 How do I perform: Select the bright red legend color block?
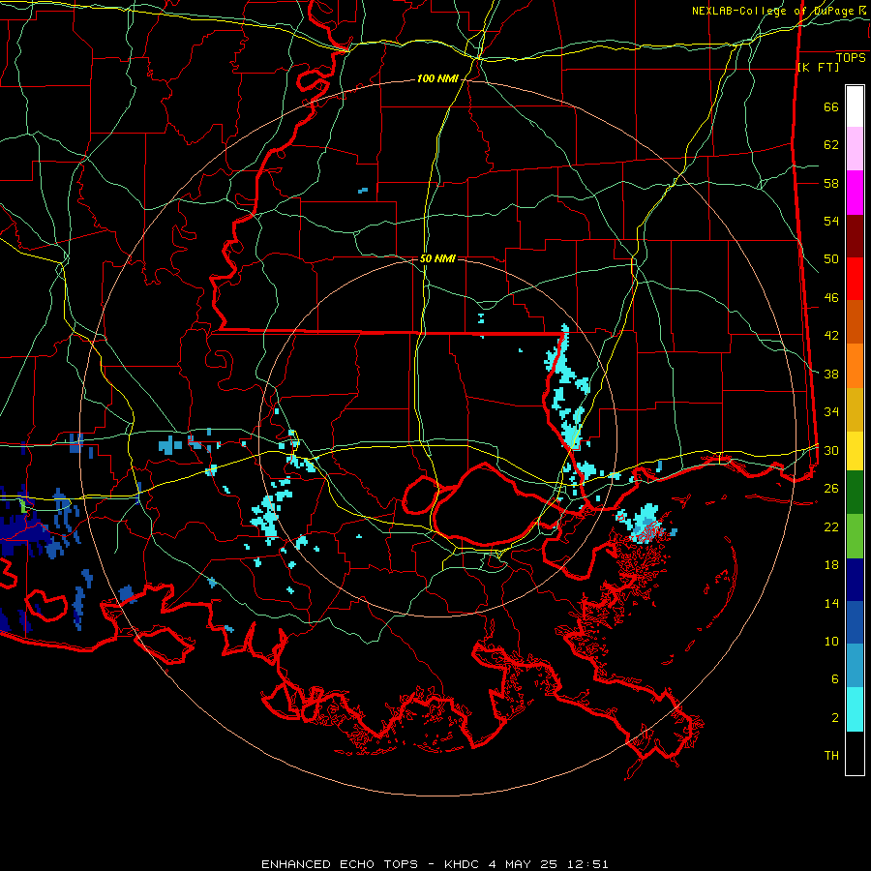point(855,279)
